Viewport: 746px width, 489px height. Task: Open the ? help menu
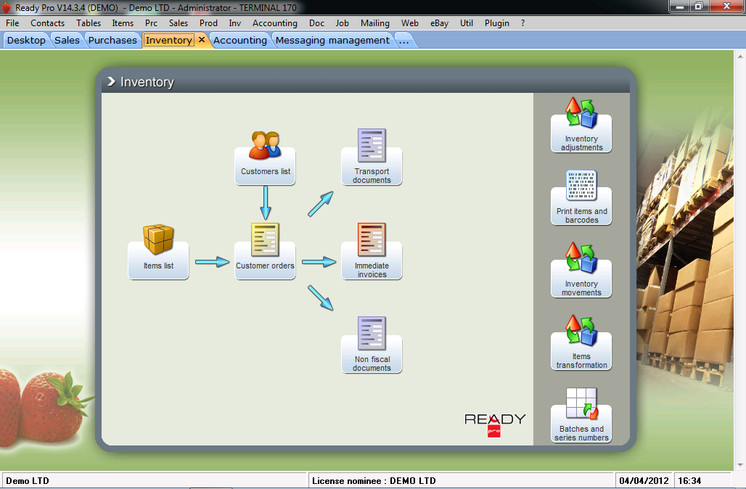click(523, 22)
